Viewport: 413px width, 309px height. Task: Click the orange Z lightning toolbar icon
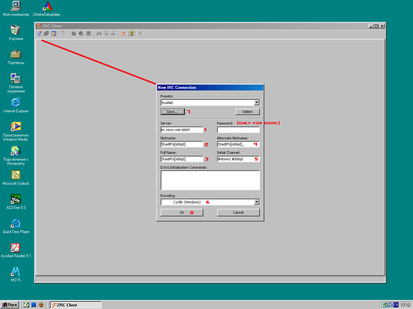click(x=123, y=33)
